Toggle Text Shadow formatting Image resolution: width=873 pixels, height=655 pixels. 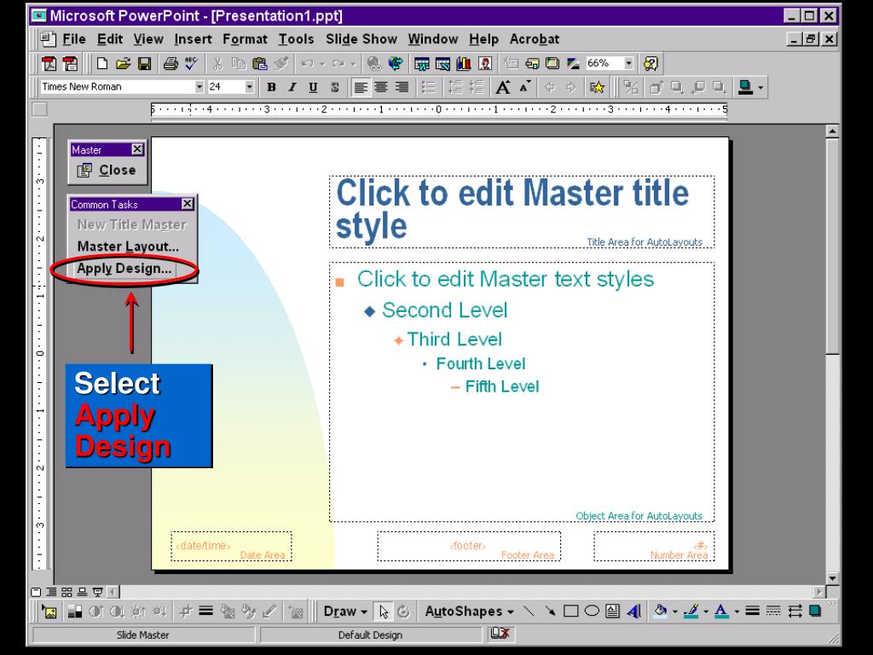pyautogui.click(x=334, y=87)
